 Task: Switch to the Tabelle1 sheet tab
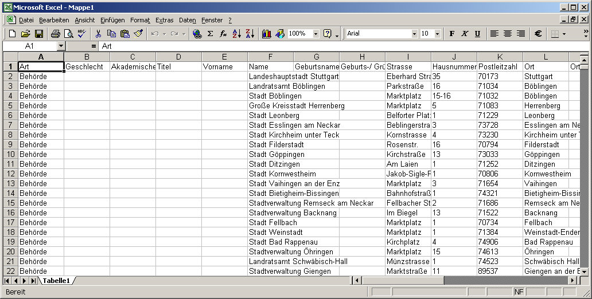(x=56, y=281)
